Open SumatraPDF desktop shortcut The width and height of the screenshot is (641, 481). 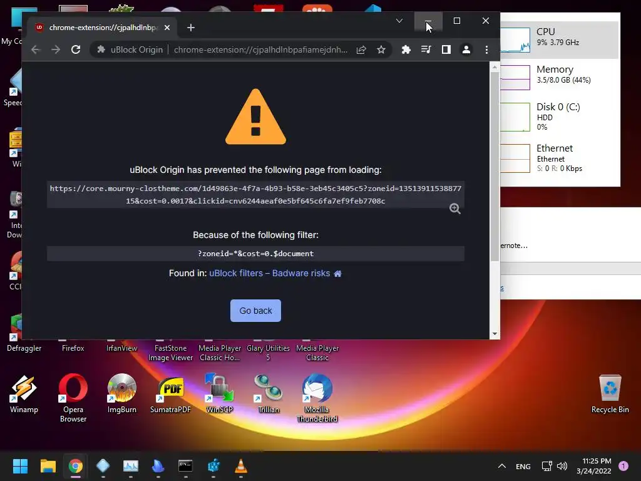click(x=170, y=393)
